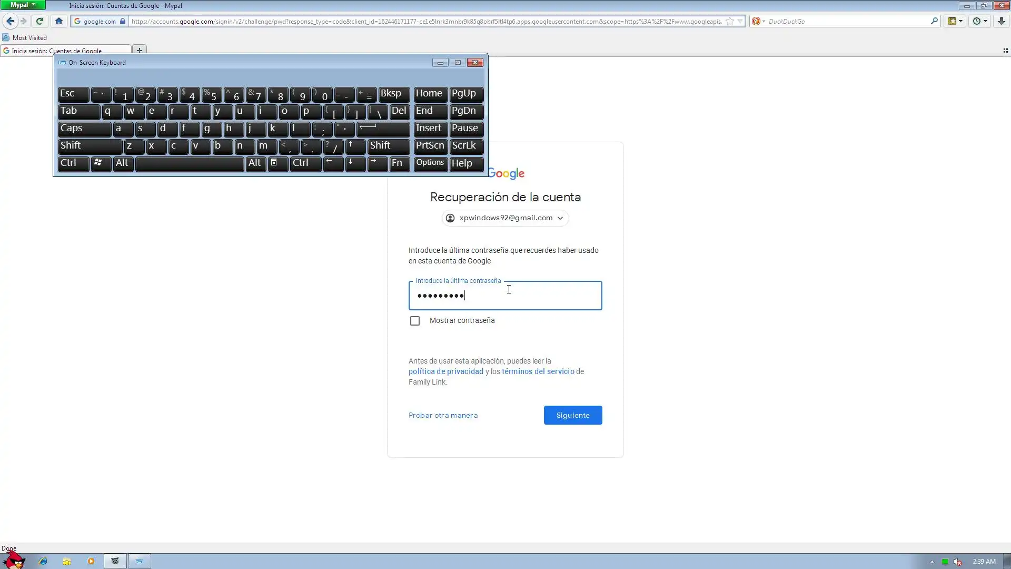Open a new tab with the plus icon

(139, 51)
